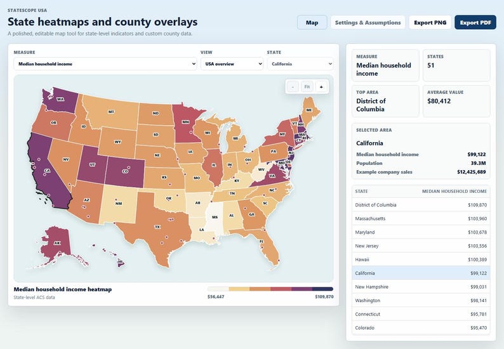This screenshot has height=349, width=504.
Task: Click the highlighted California table row
Action: [x=421, y=273]
